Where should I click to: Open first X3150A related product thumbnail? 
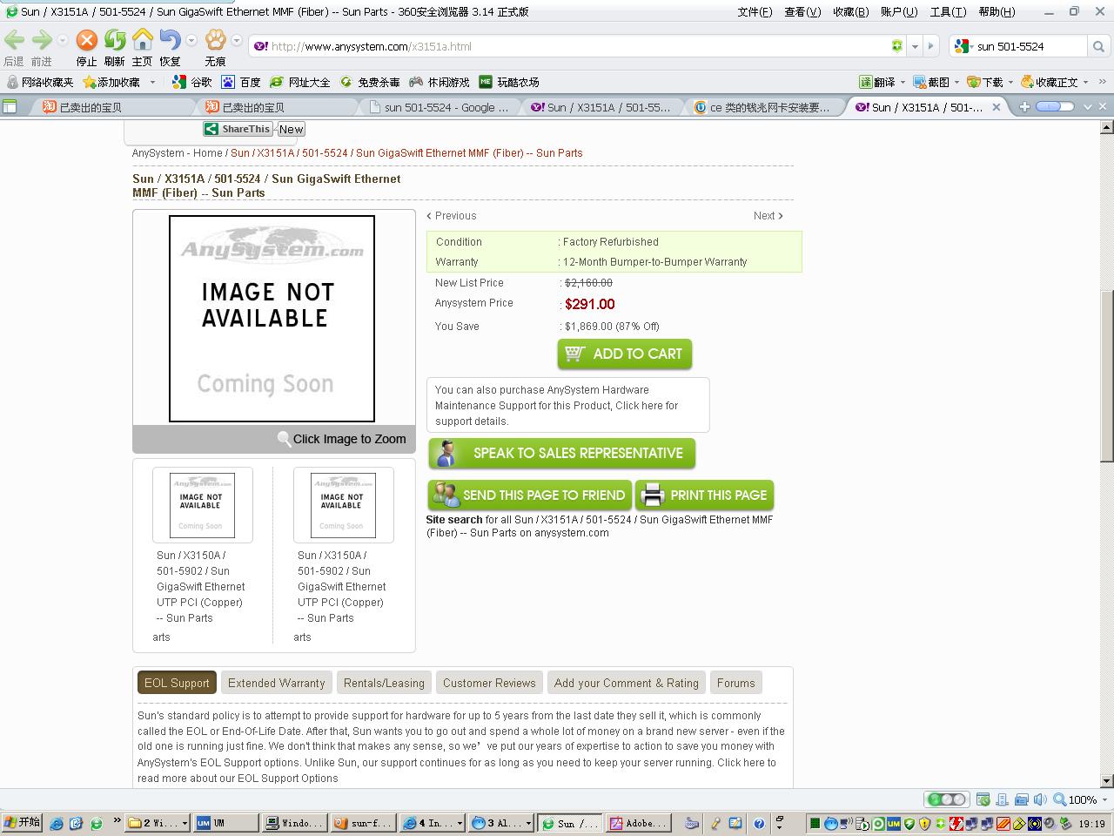pos(202,505)
